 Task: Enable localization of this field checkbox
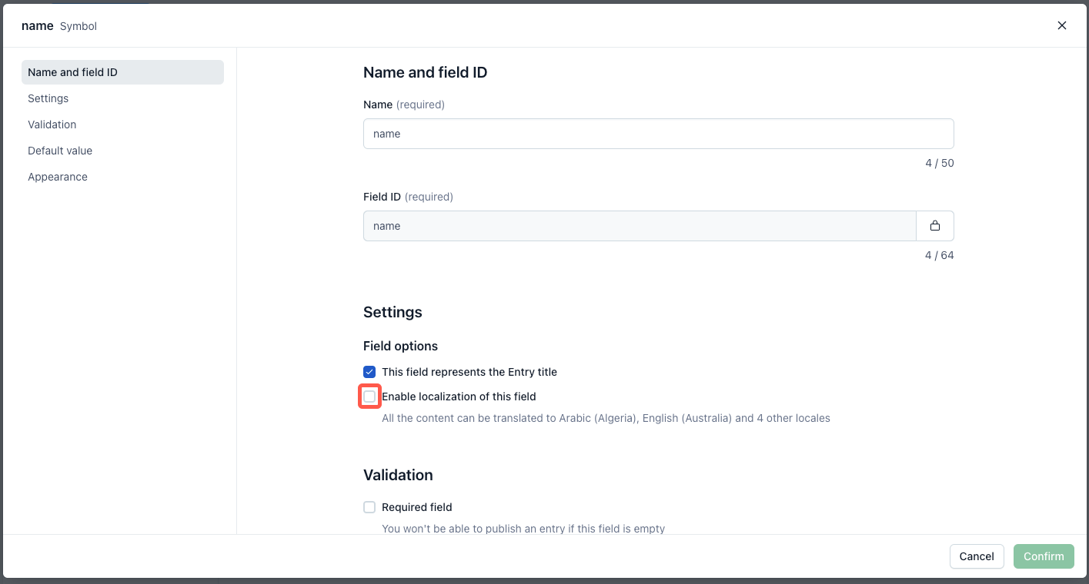[369, 397]
